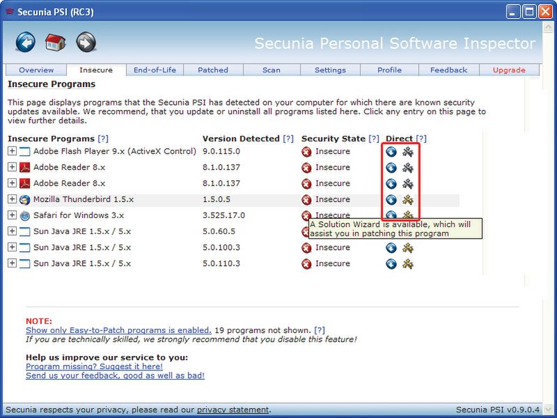Click direct download icon for Mozilla Thunderbird
Screen dimensions: 557x418
(391, 199)
